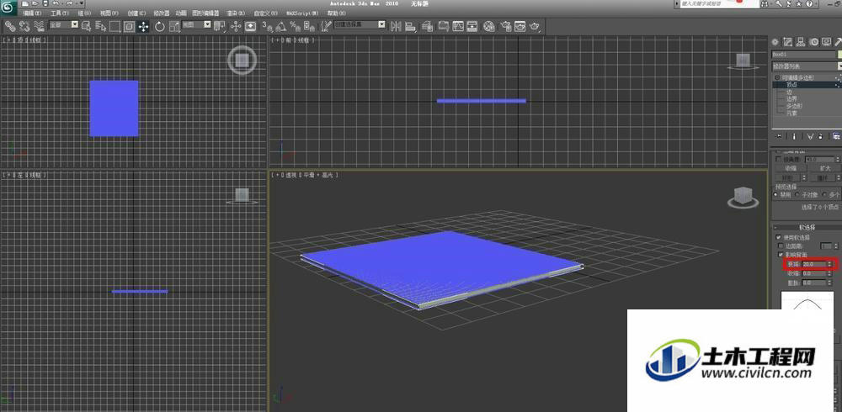Click the Use Pivot Point Center icon
Viewport: 842px width, 412px height.
219,26
